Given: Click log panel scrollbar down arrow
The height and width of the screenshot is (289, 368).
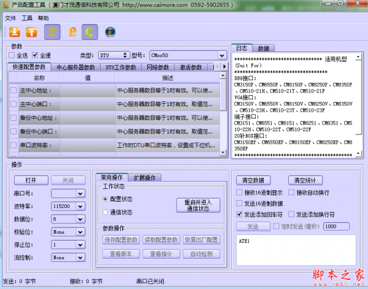Looking at the screenshot, I should pos(358,153).
